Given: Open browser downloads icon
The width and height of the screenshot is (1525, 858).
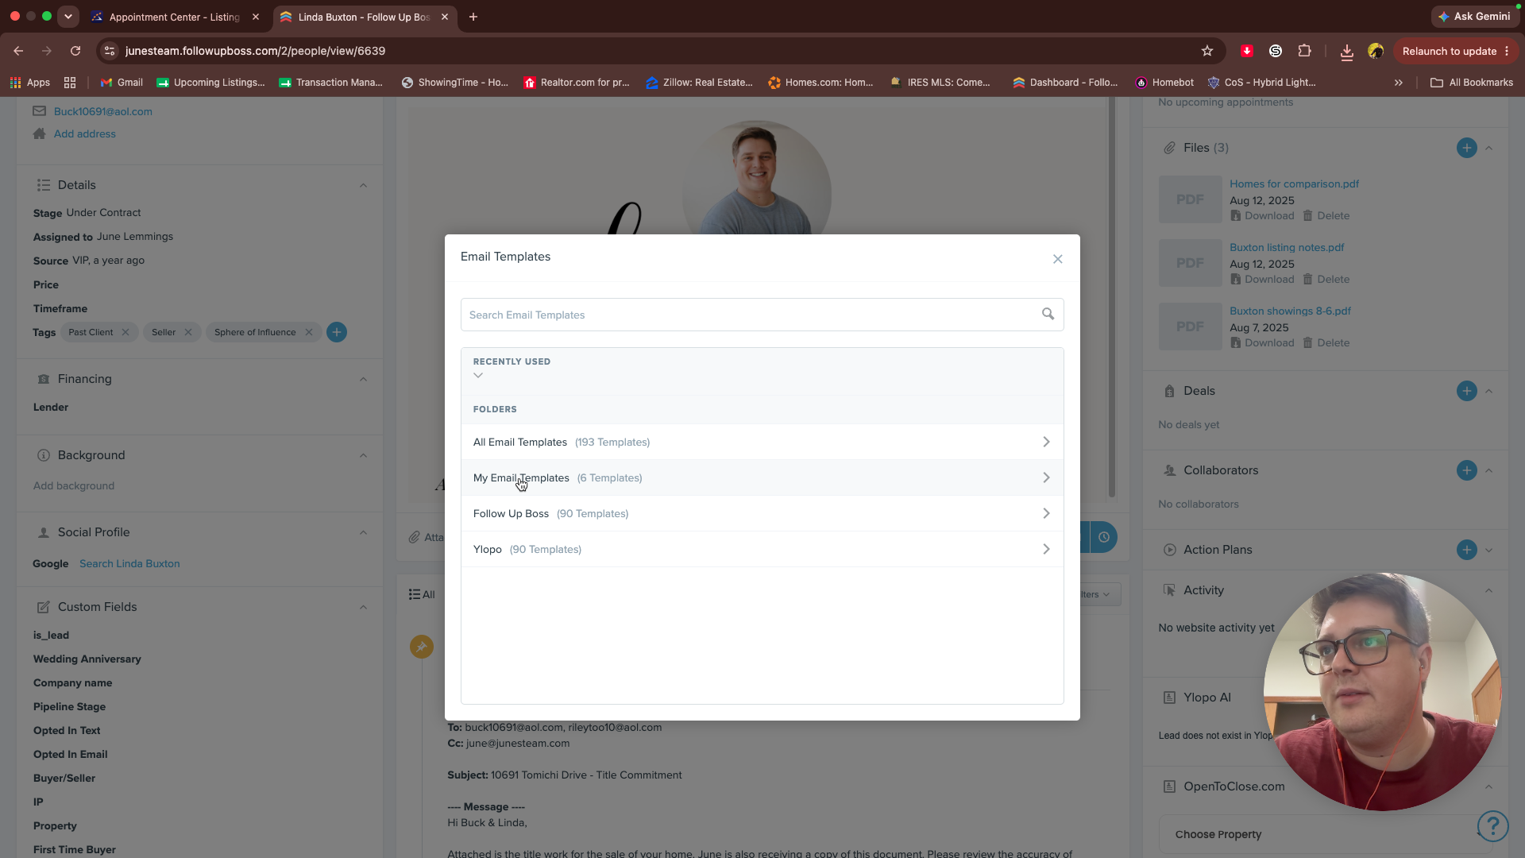Looking at the screenshot, I should (x=1346, y=52).
